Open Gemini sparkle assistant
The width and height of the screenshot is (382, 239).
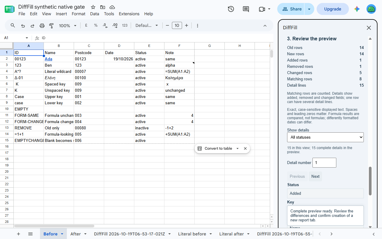click(357, 9)
